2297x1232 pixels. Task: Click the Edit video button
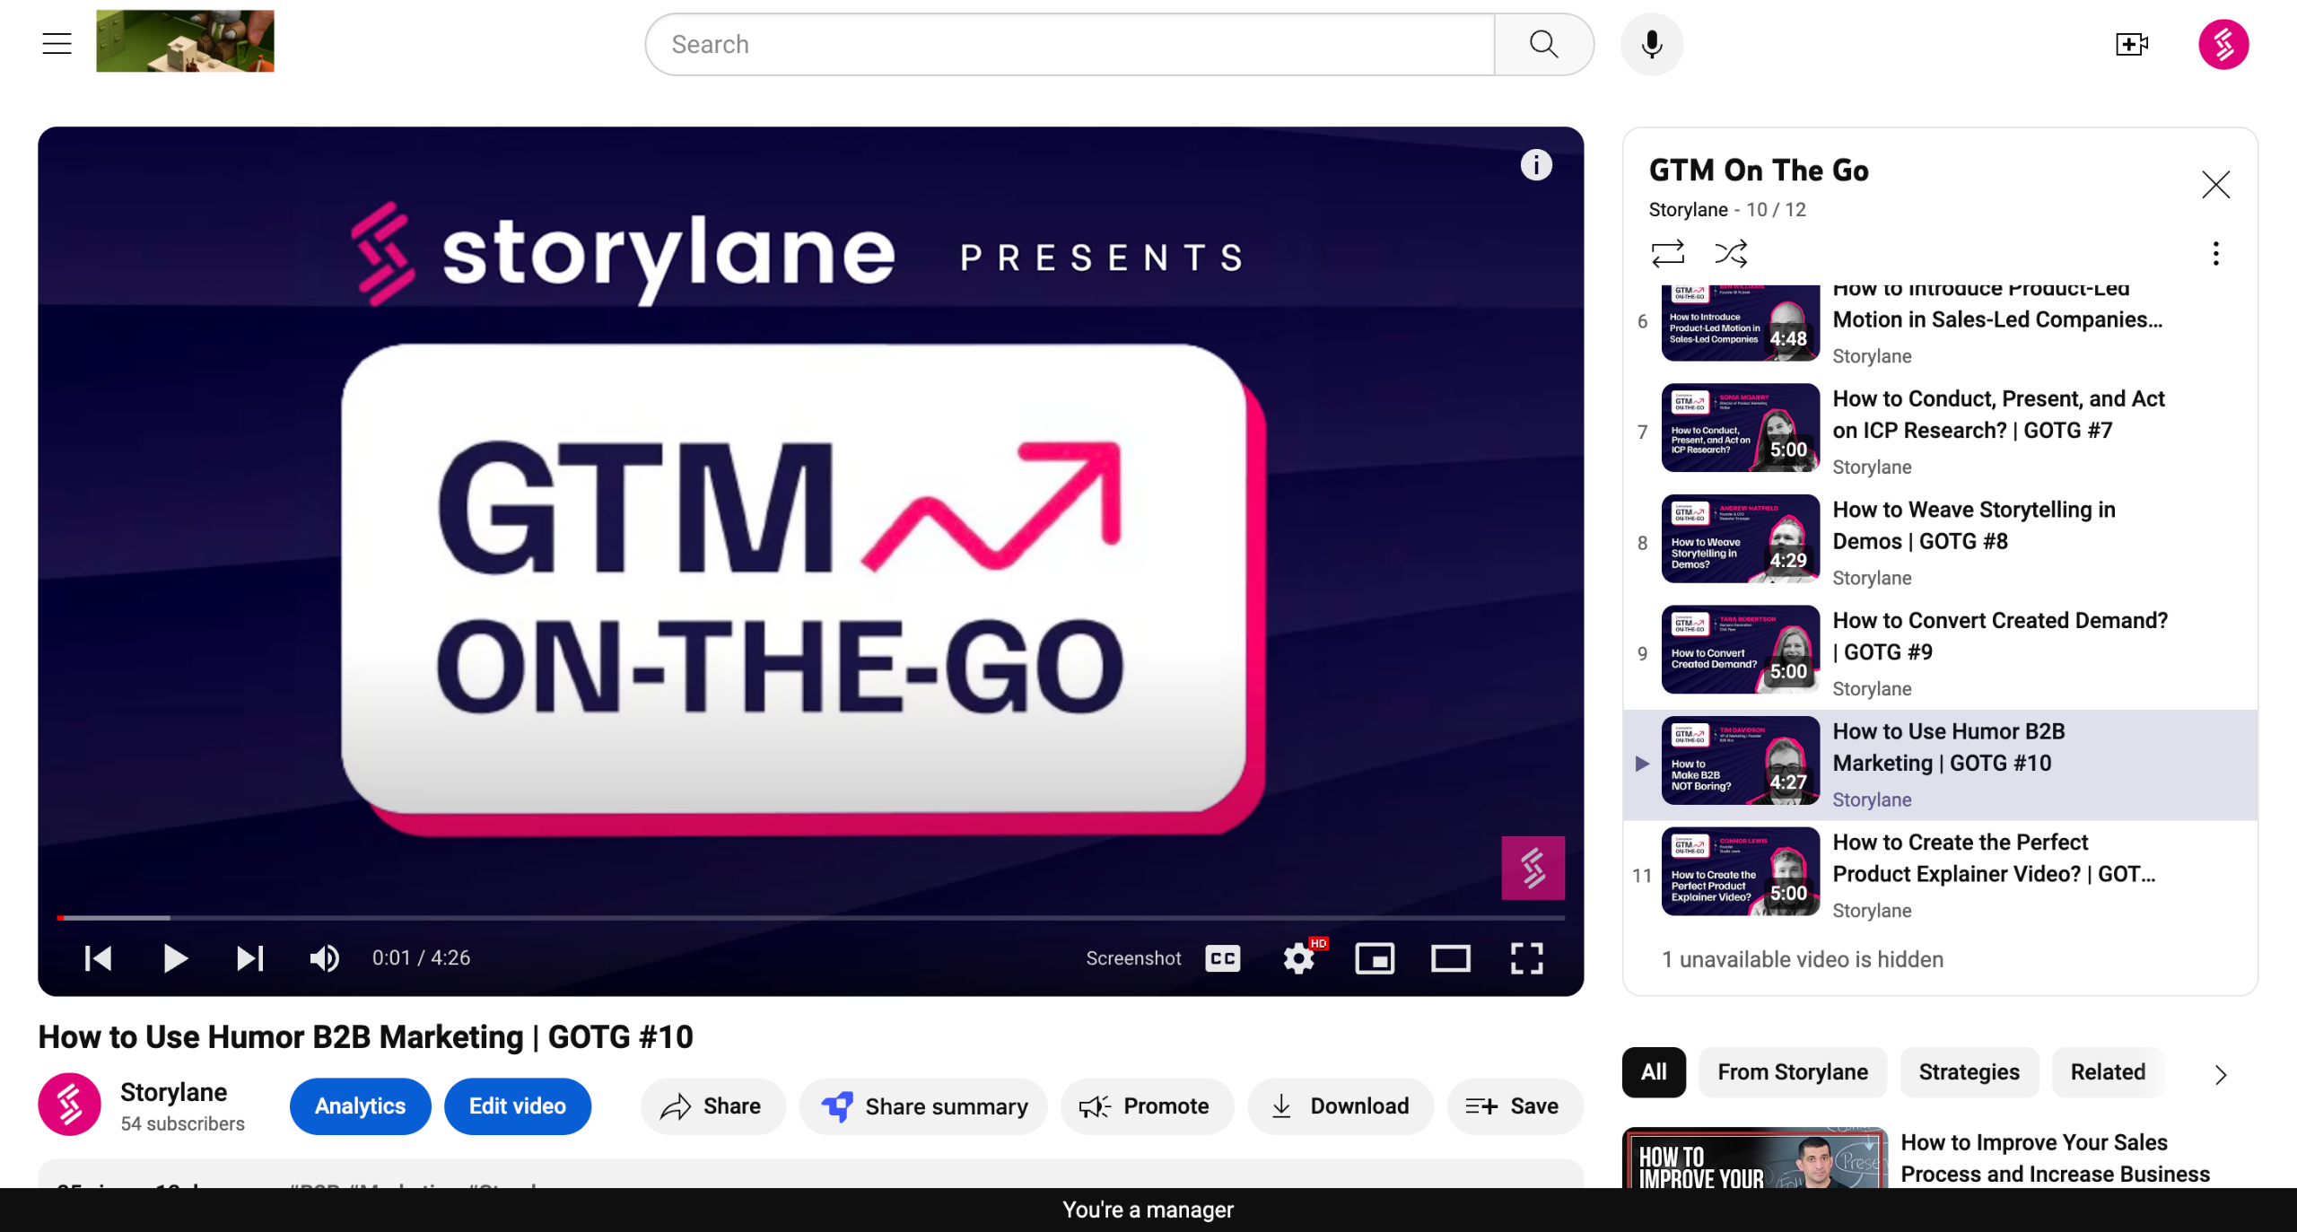[518, 1106]
